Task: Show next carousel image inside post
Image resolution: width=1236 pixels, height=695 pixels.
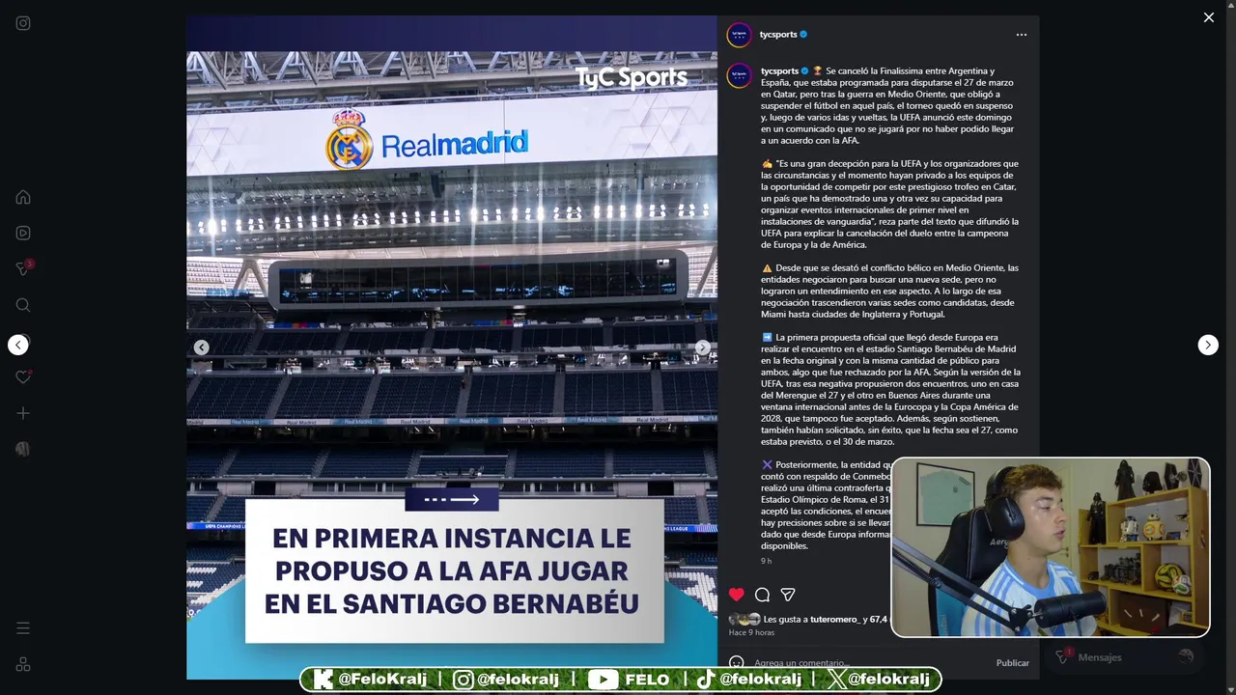Action: click(x=703, y=347)
